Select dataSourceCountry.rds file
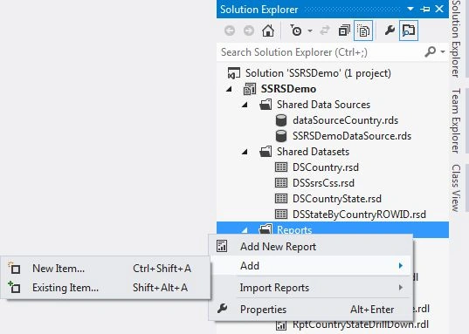 coord(346,120)
